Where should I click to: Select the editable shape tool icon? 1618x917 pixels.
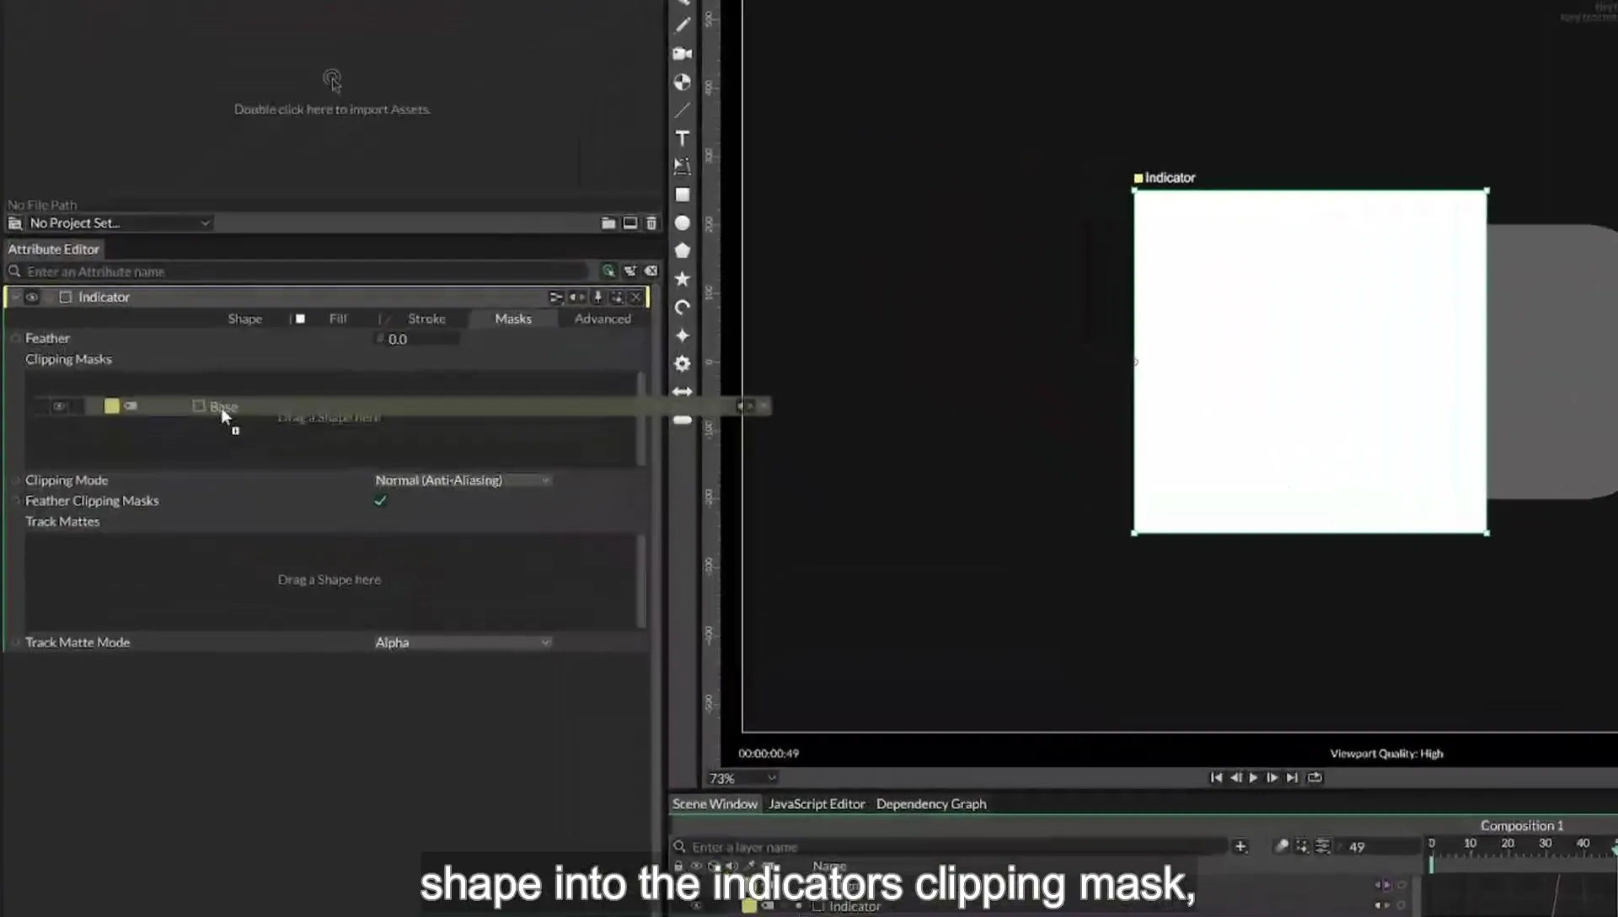(683, 166)
